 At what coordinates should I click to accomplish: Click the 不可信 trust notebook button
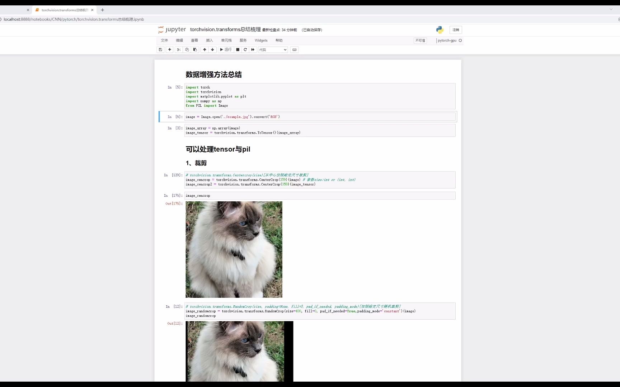coord(420,40)
